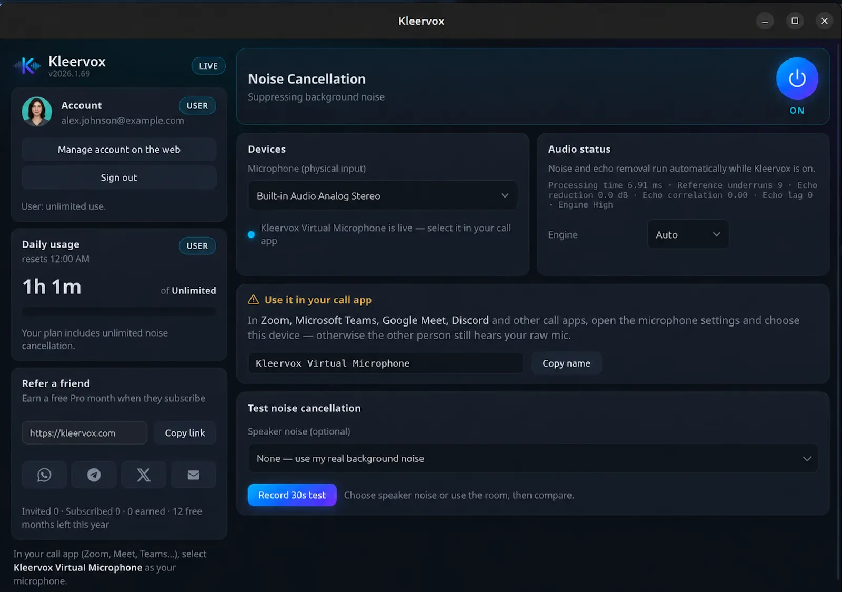Screen dimensions: 842x592
Task: Click the vertical scrollbar on right
Action: click(838, 311)
